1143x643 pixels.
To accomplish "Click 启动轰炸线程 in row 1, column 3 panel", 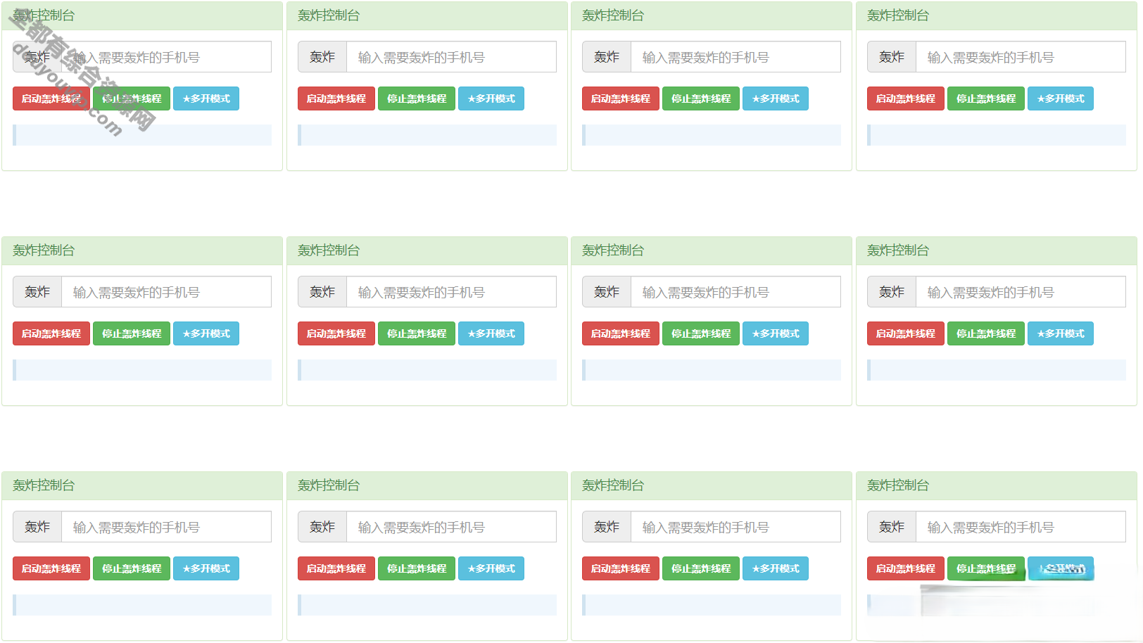I will (x=621, y=98).
